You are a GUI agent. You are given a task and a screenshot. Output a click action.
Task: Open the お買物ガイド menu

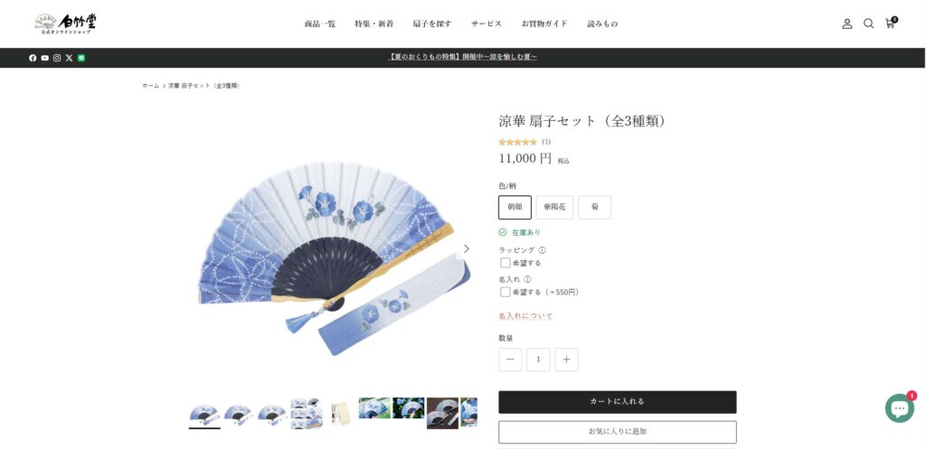click(x=543, y=23)
